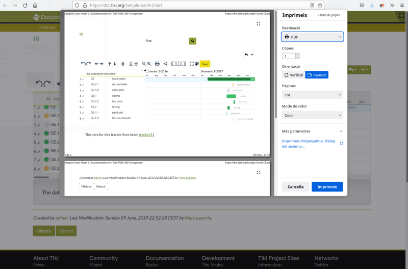Click the Còpies number field
The height and width of the screenshot is (269, 408).
coord(289,56)
